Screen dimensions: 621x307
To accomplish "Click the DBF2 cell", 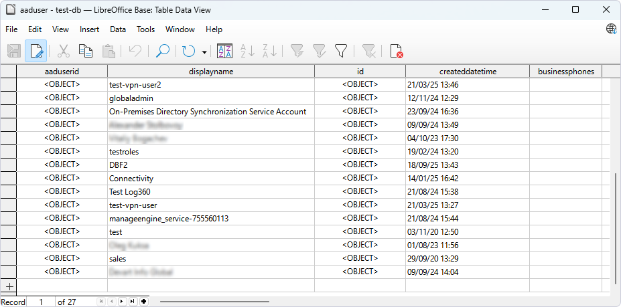I will point(211,165).
